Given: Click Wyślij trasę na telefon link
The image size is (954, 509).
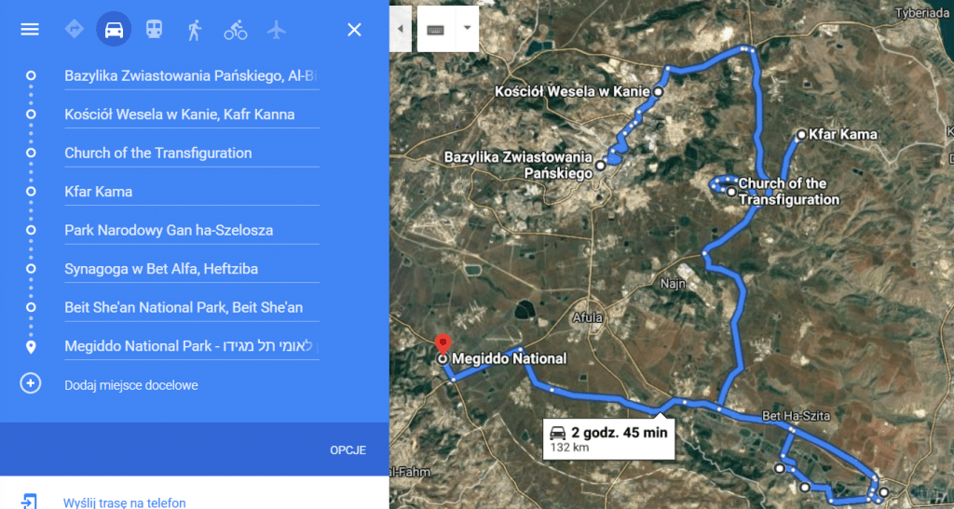Looking at the screenshot, I should [125, 502].
